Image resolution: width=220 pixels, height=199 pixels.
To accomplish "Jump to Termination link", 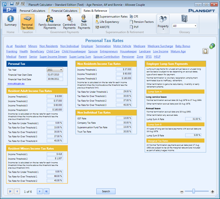I will click(x=103, y=46).
